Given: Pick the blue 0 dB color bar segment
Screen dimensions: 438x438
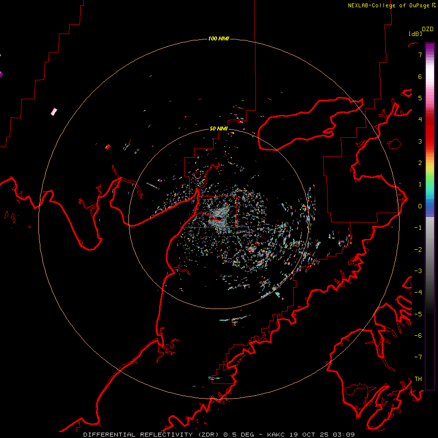Looking at the screenshot, I should (430, 206).
